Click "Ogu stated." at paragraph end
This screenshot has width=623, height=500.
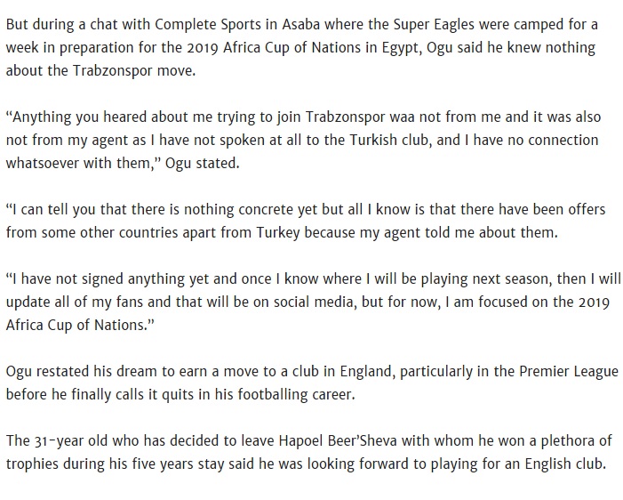[x=203, y=163]
